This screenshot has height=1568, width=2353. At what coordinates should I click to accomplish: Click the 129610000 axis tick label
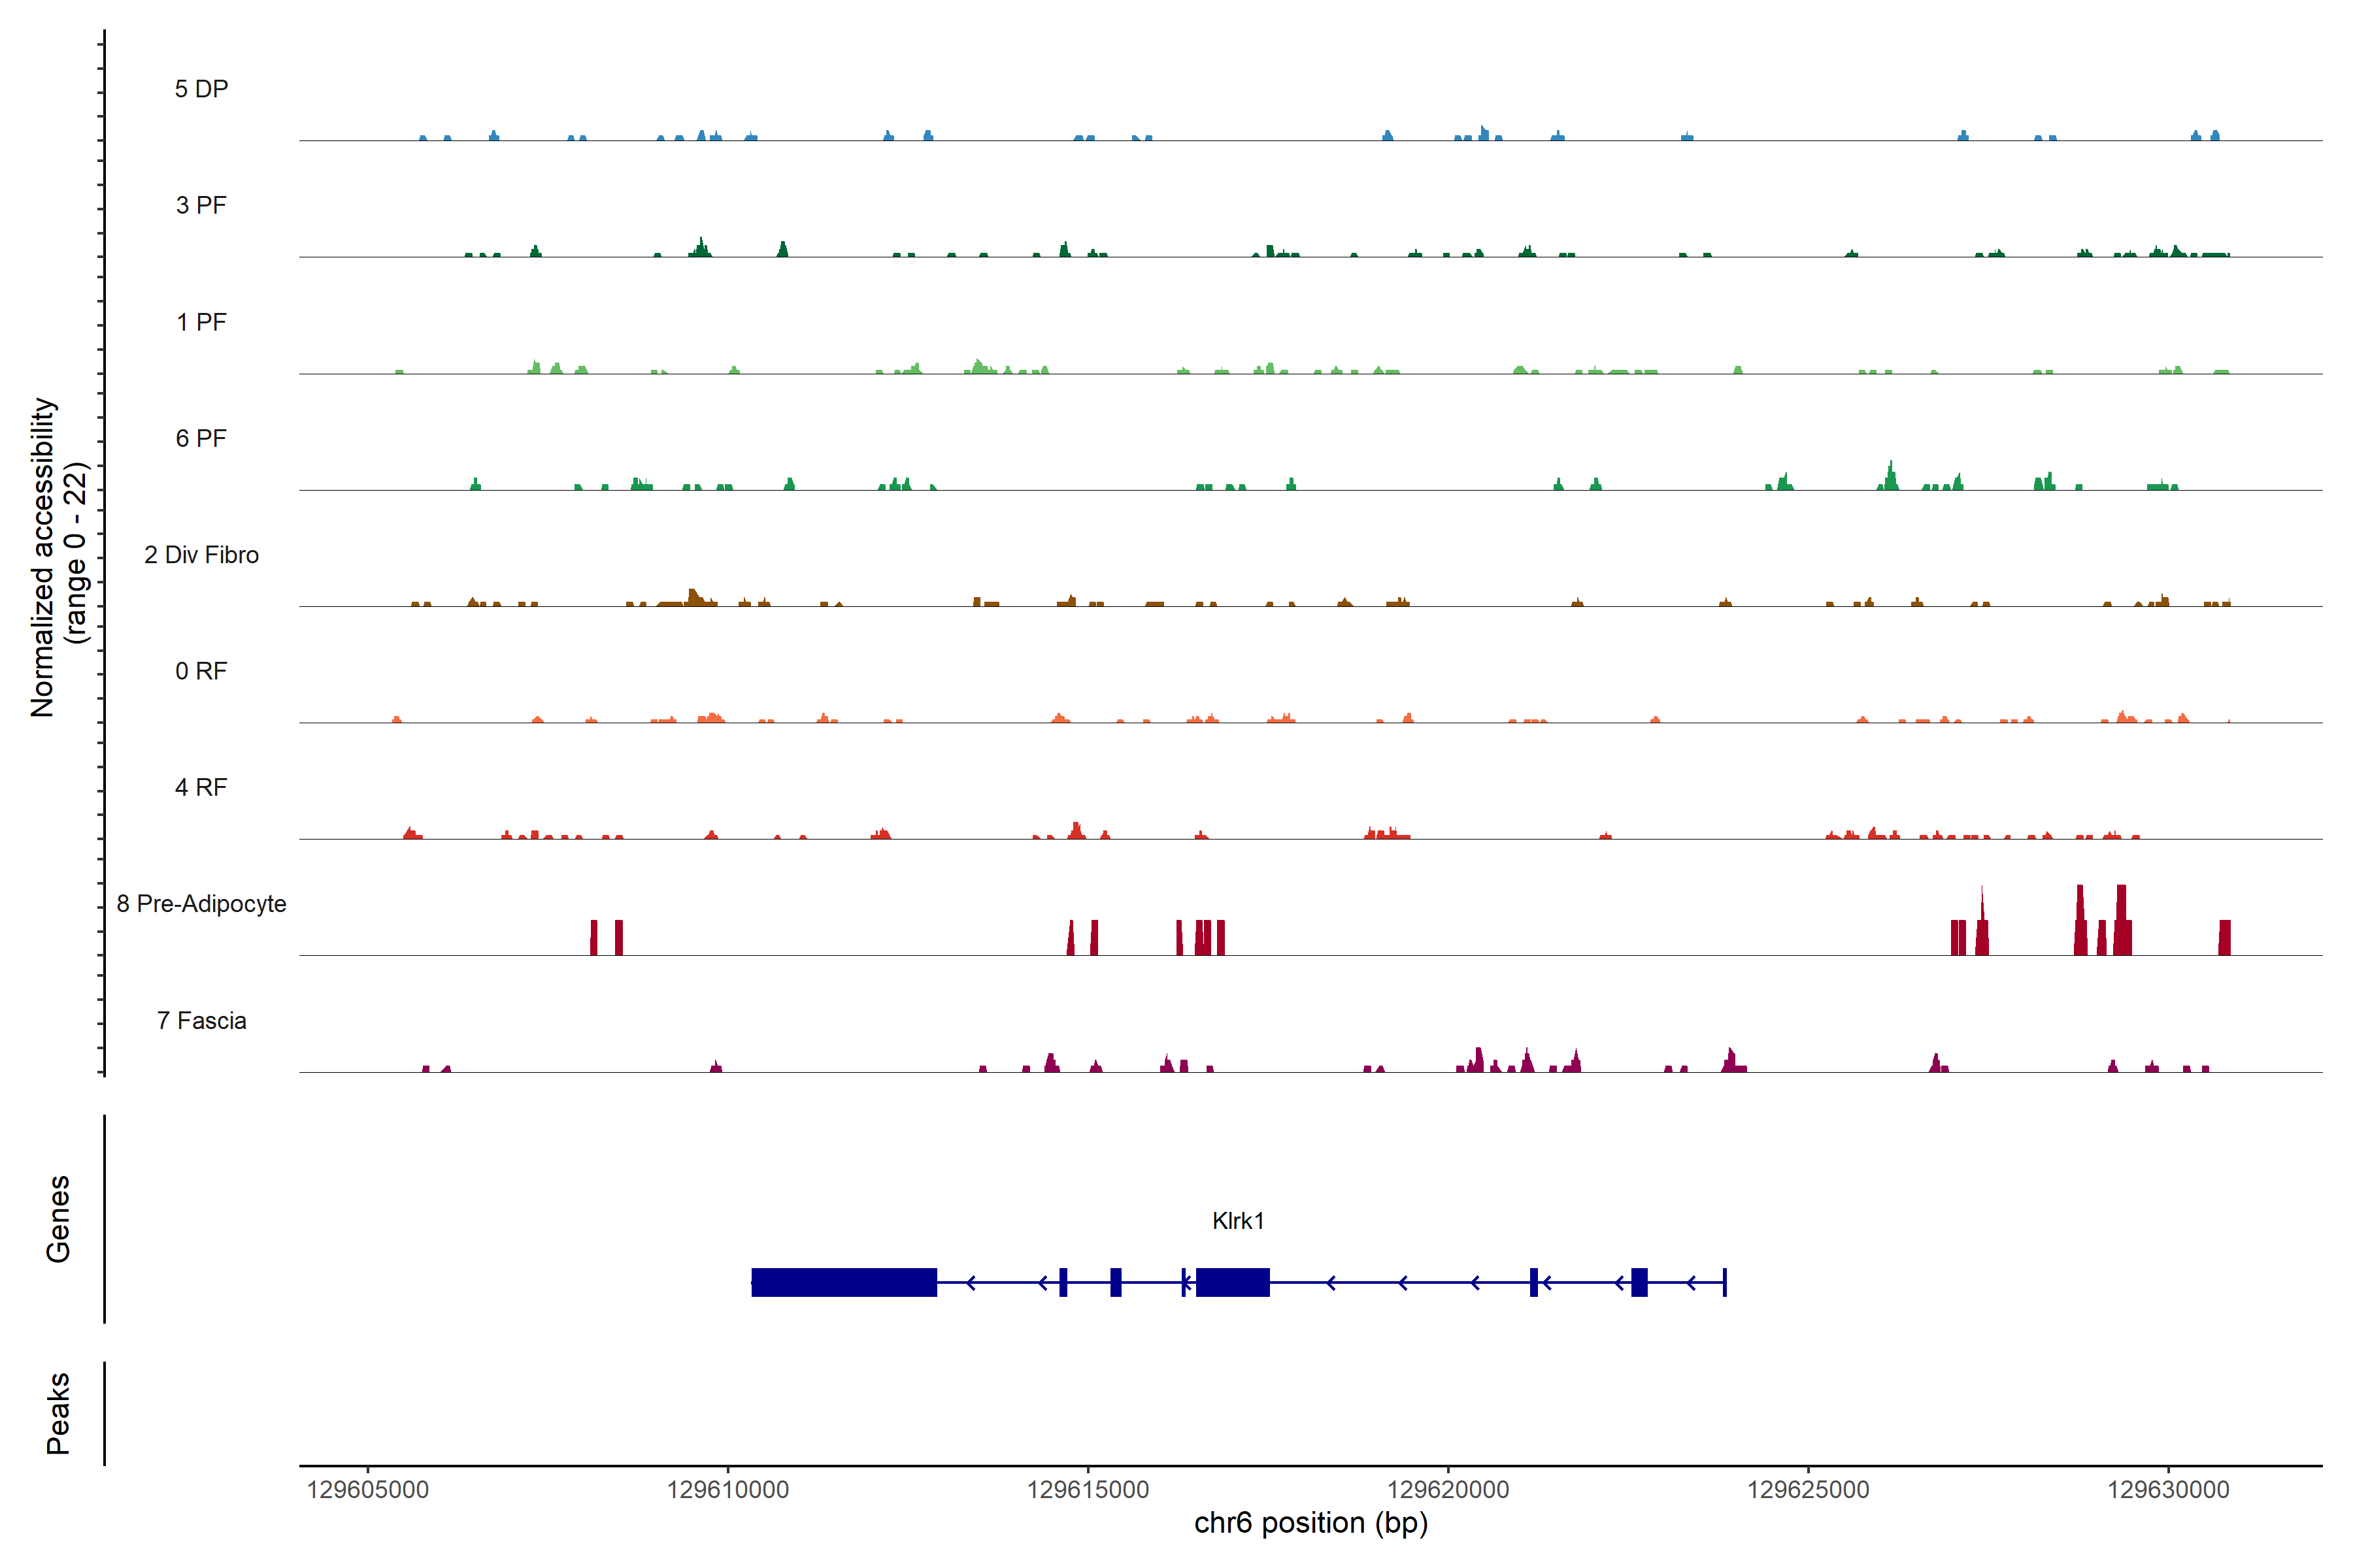pos(727,1490)
